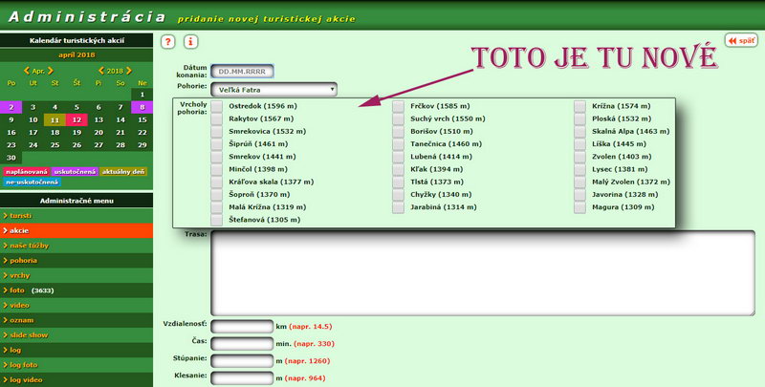Click the april 2018 calendar heading
This screenshot has height=387, width=765.
pyautogui.click(x=76, y=55)
